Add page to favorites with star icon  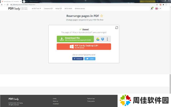(102, 16)
